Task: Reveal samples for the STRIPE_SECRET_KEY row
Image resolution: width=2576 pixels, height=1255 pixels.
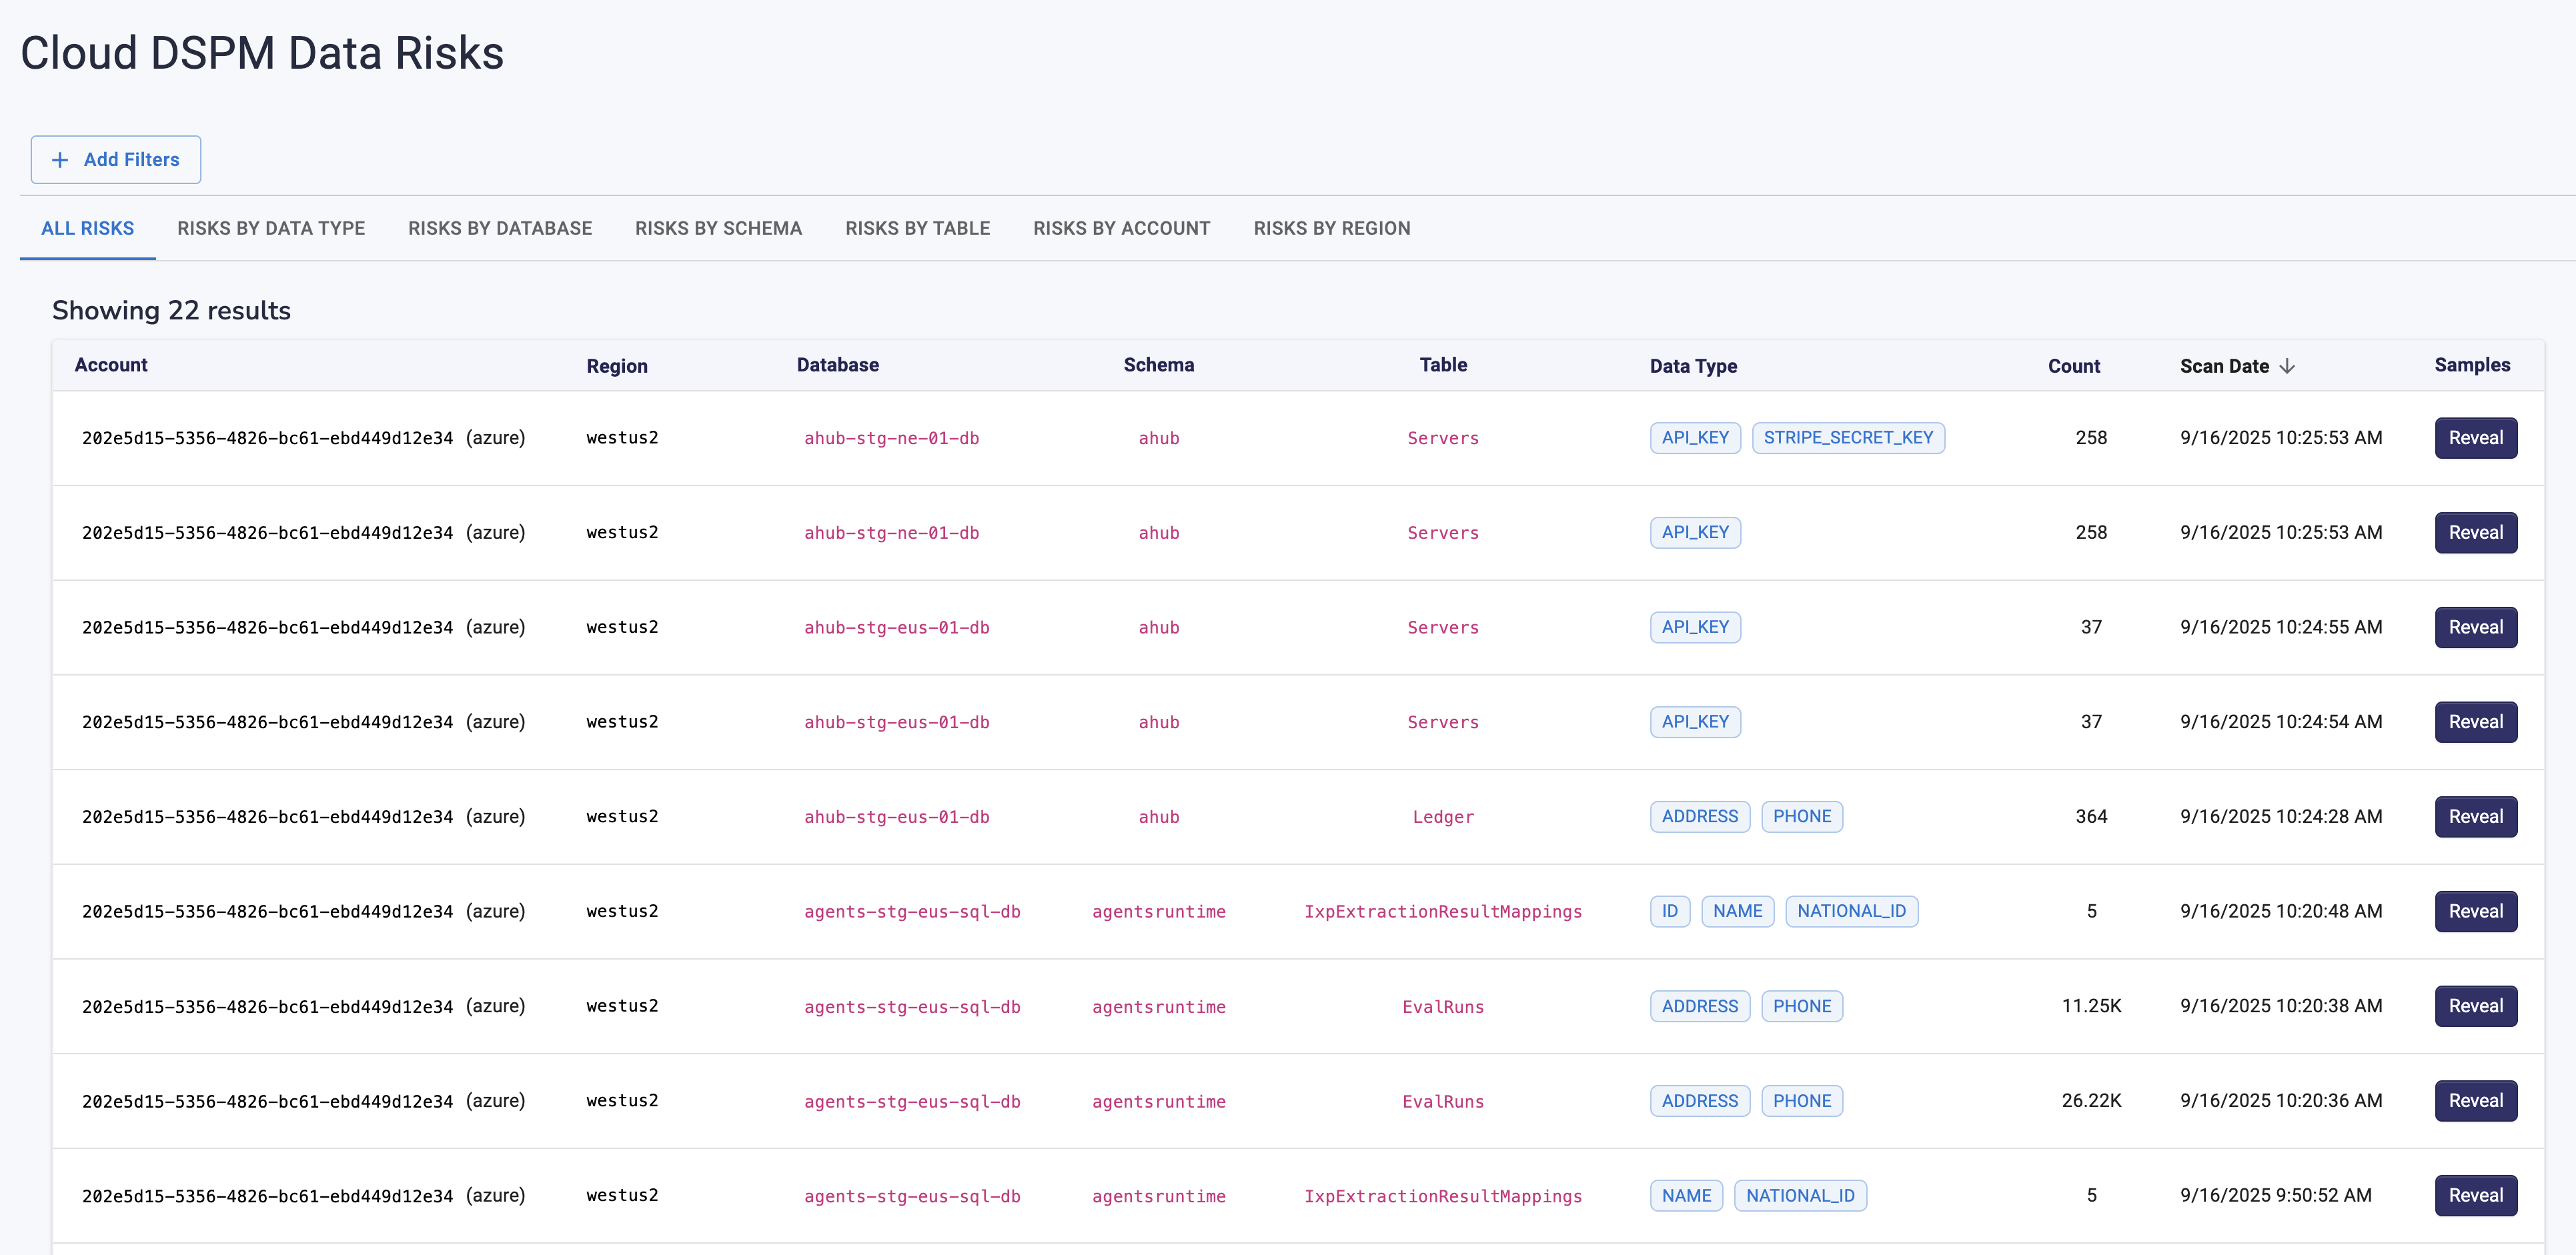Action: (2475, 438)
